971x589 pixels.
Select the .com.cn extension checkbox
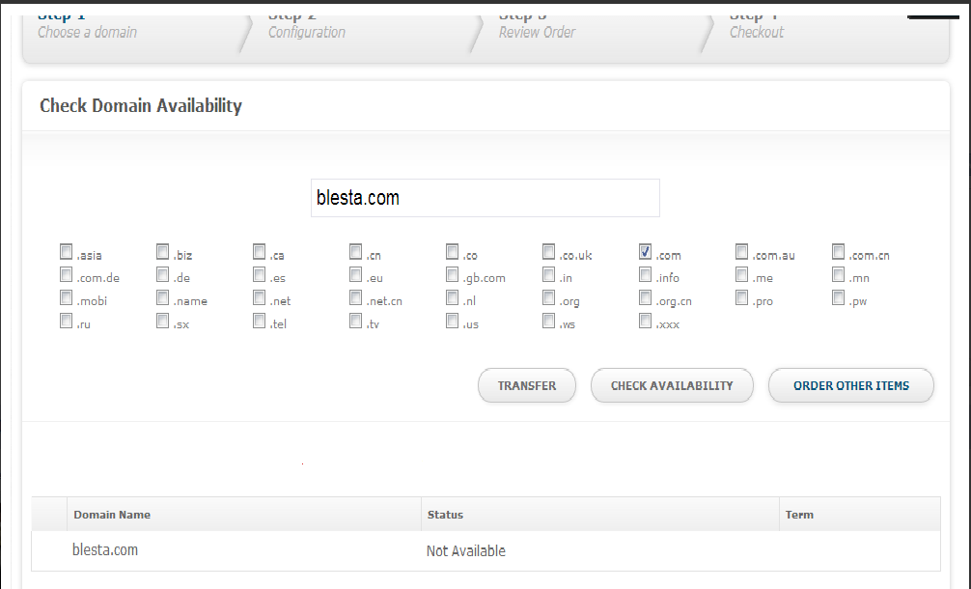pos(839,251)
